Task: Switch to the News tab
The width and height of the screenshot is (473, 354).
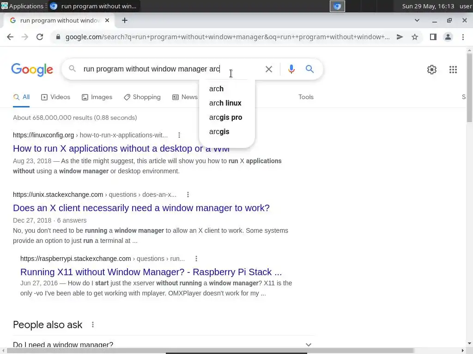Action: coord(185,97)
